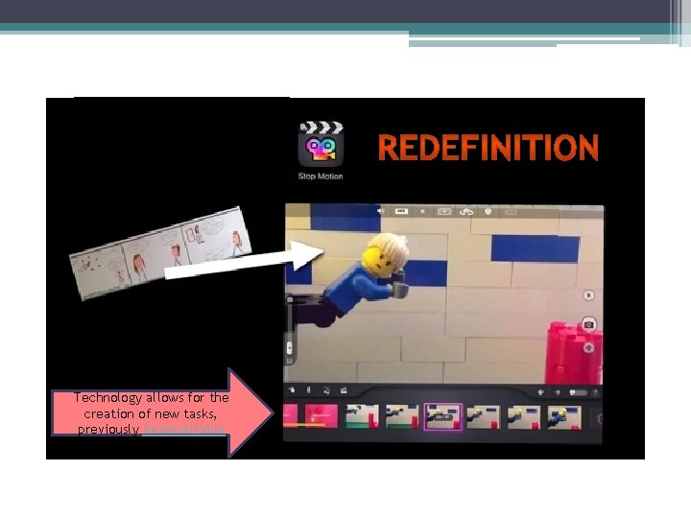This screenshot has width=691, height=518.
Task: Click the hand-drawn storyboard strip image
Action: pos(161,253)
